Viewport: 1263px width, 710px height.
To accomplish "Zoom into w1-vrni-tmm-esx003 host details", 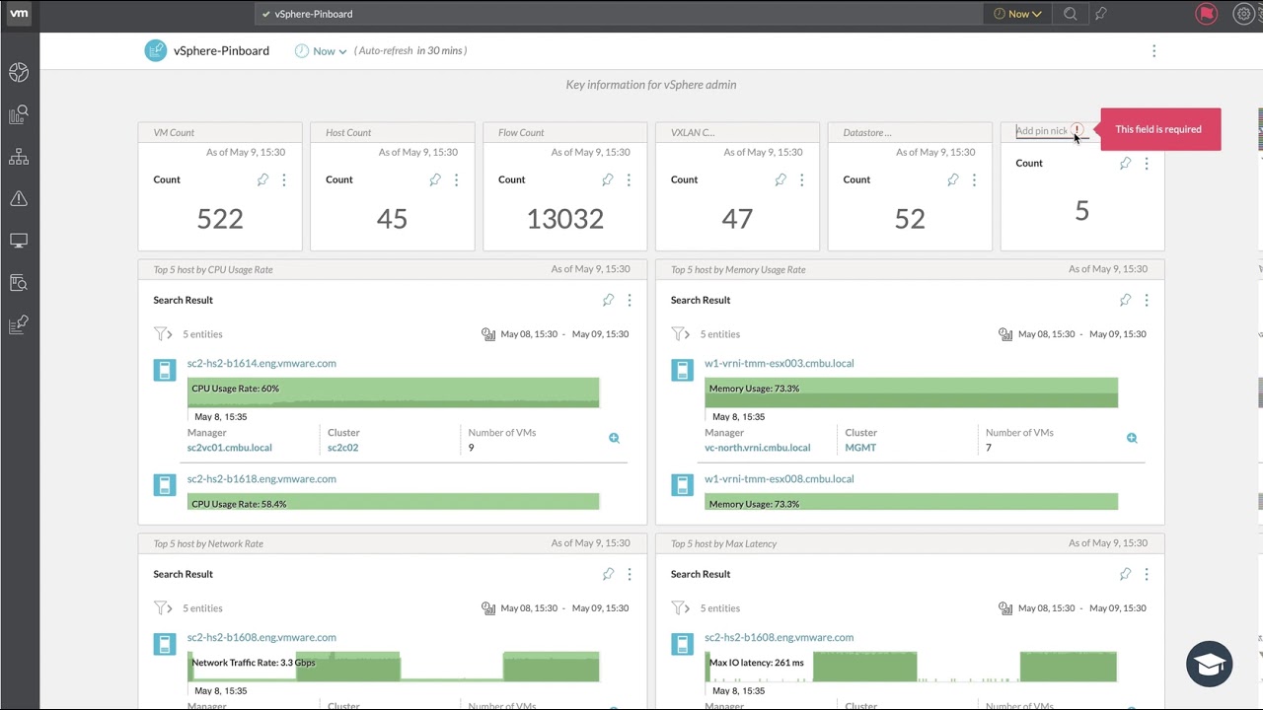I will click(1132, 438).
